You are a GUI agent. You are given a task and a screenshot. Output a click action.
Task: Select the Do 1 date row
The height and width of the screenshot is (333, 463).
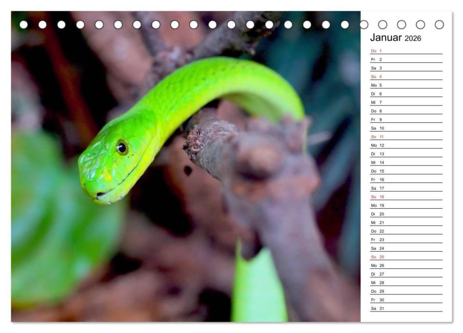[x=406, y=51]
